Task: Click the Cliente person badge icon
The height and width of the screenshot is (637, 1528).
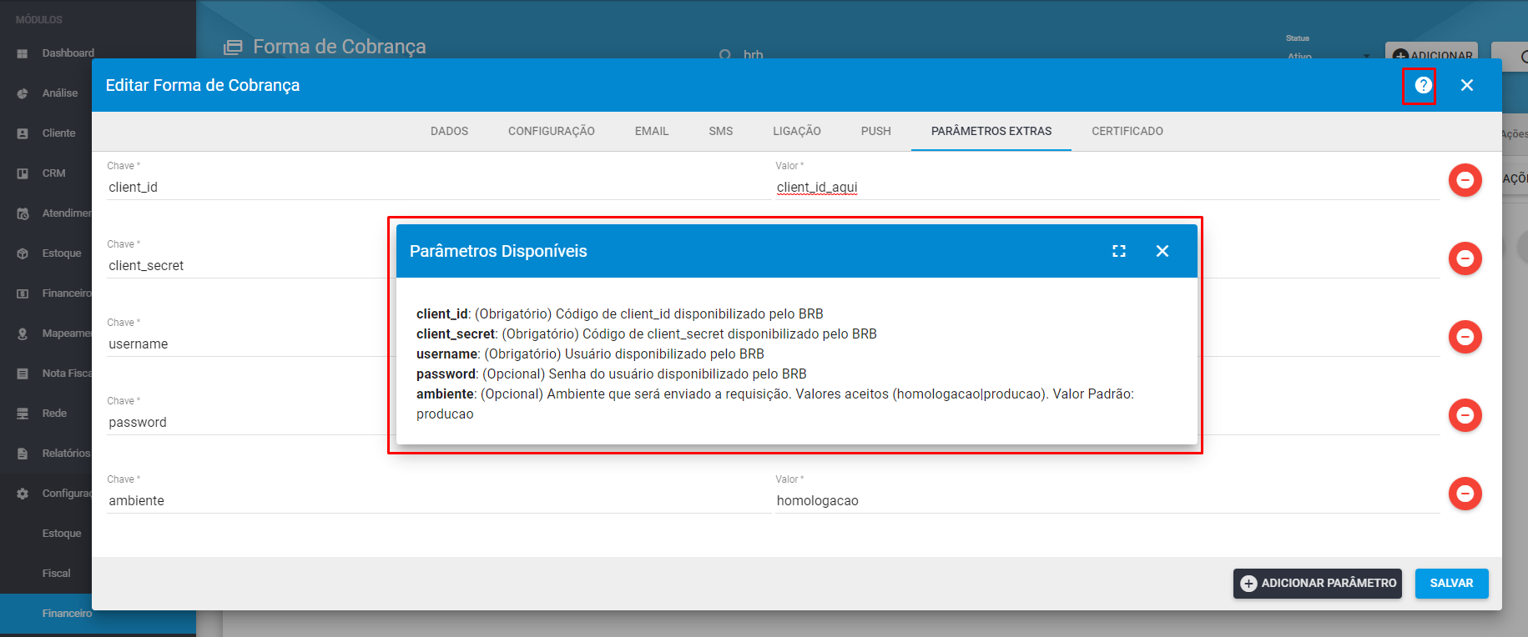Action: coord(23,133)
